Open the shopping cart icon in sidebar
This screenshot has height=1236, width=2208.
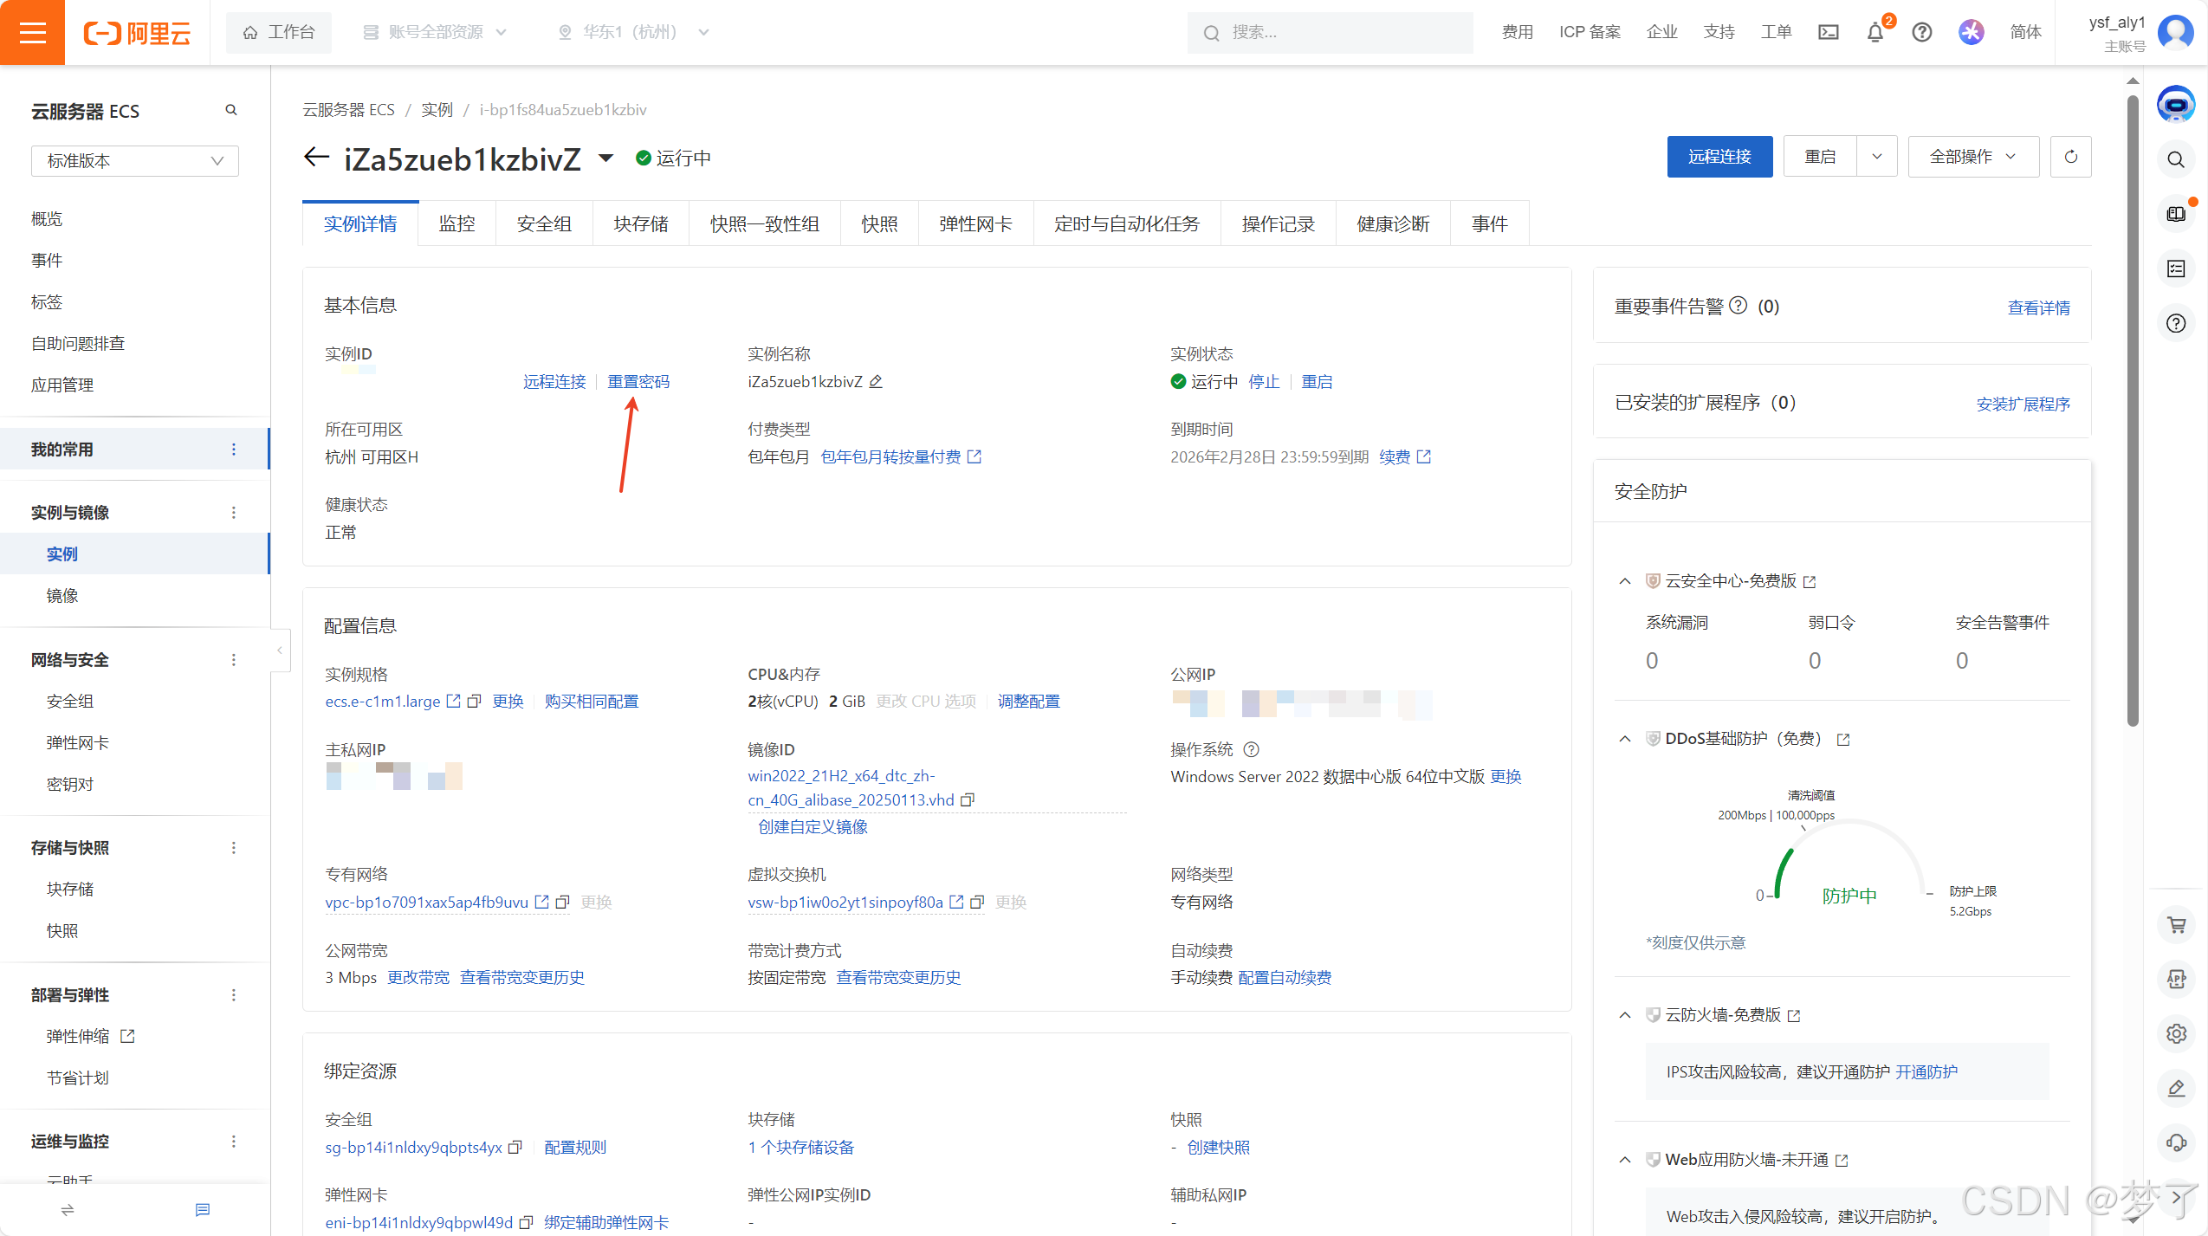[x=2176, y=924]
